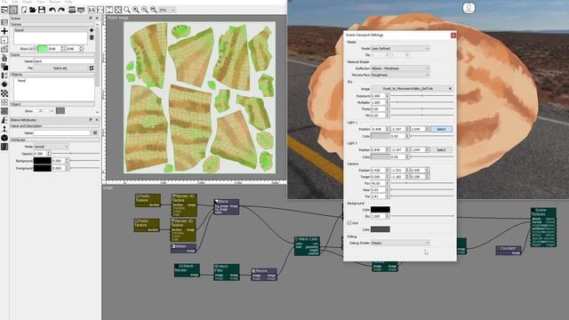Click the Undo arrow icon

pyautogui.click(x=52, y=10)
